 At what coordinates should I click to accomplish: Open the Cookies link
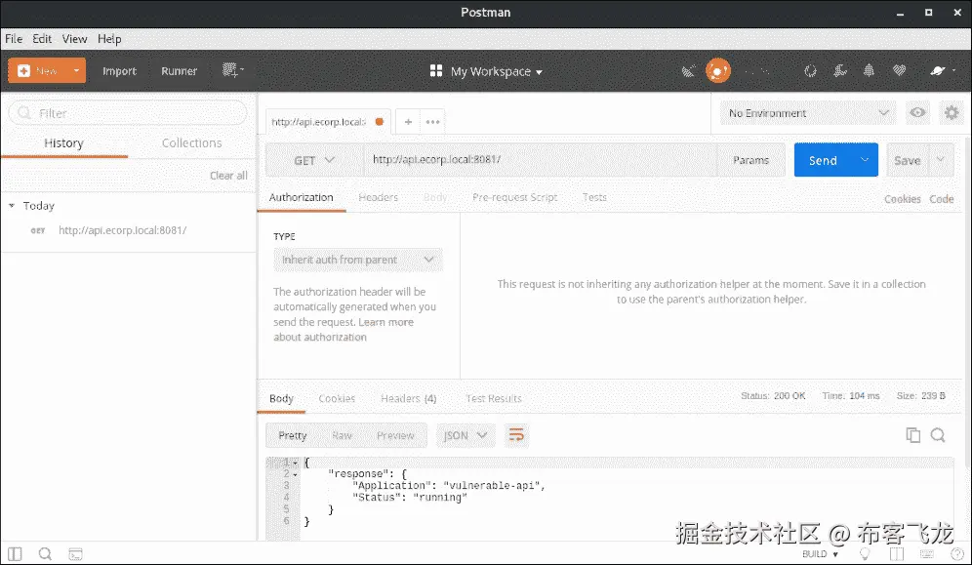902,199
